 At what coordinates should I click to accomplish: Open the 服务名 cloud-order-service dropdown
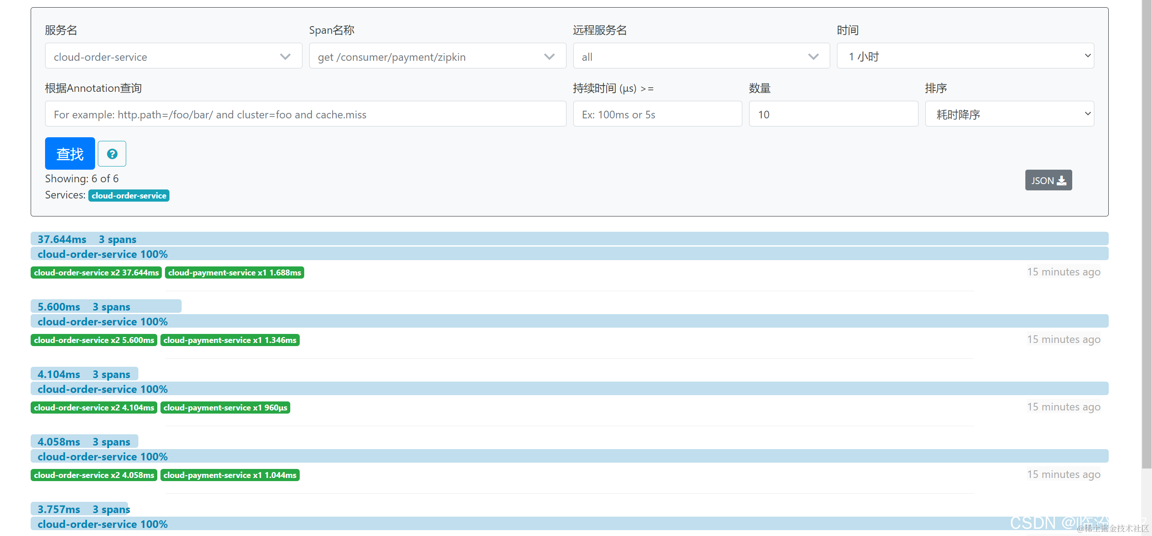[x=173, y=56]
